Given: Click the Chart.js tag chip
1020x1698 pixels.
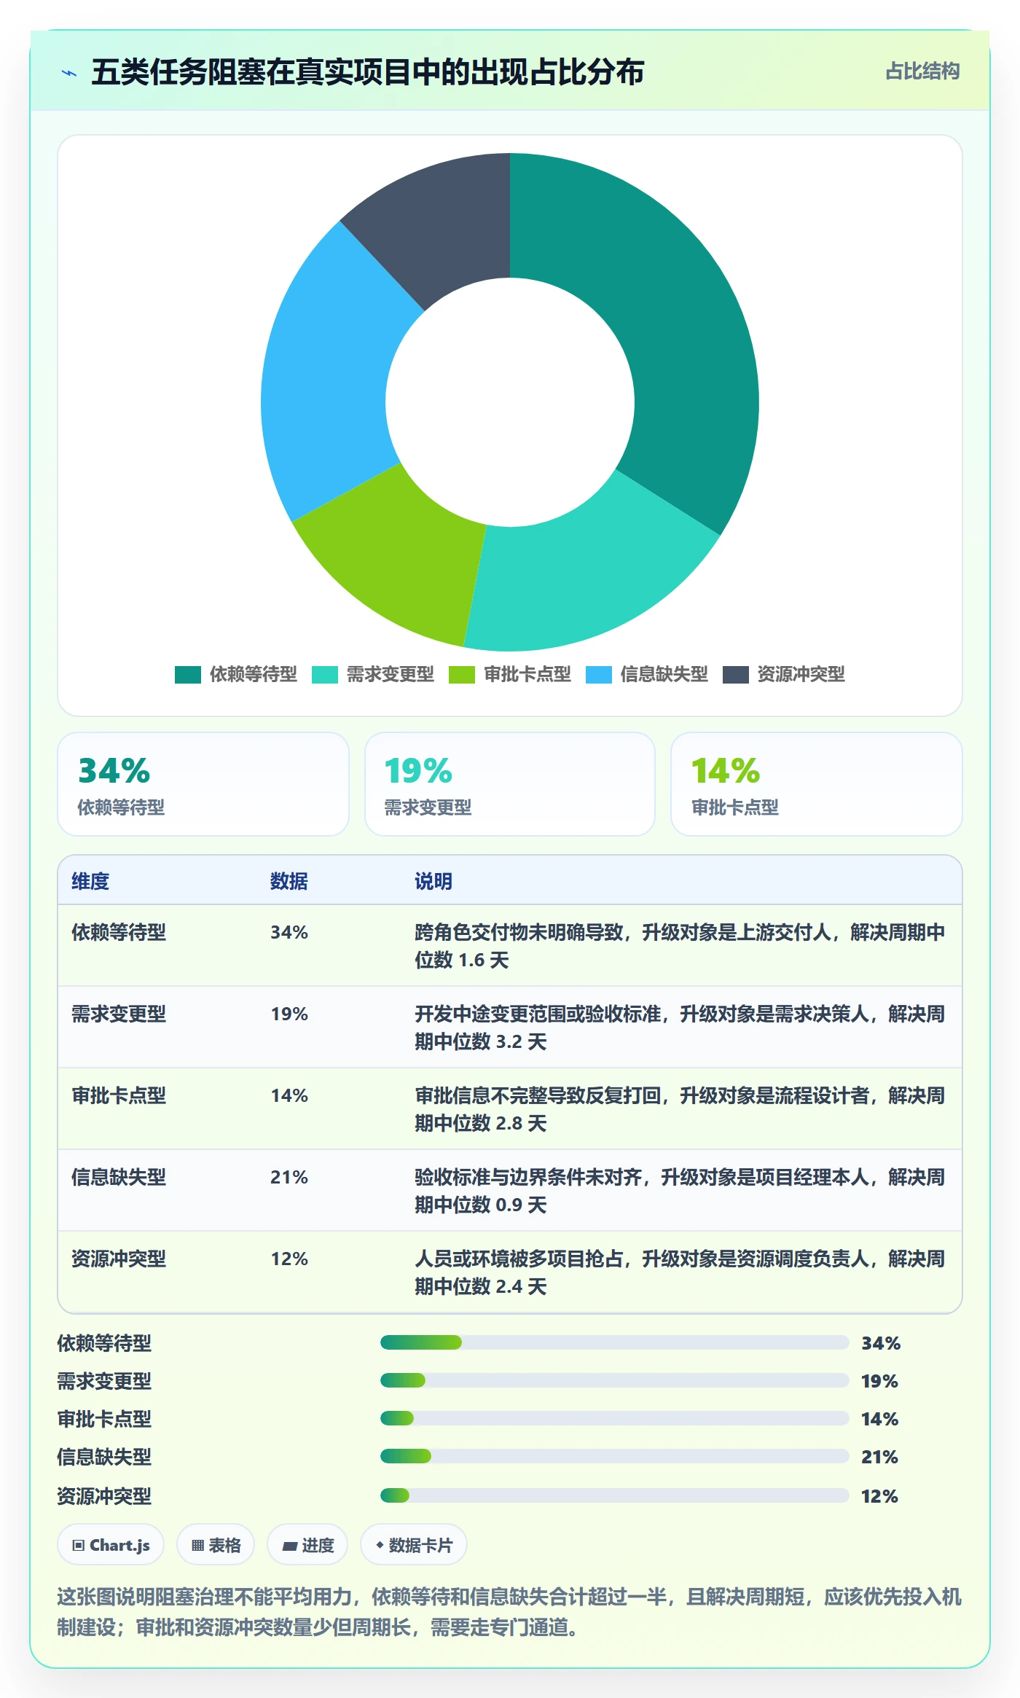Looking at the screenshot, I should point(111,1545).
